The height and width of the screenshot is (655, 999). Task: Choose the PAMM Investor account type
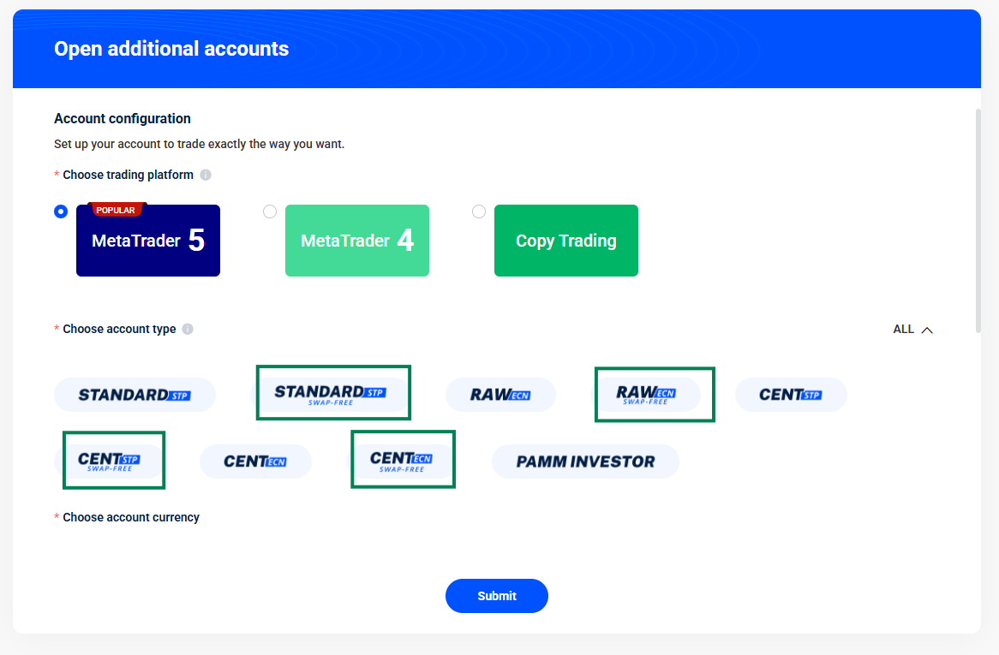(x=585, y=461)
